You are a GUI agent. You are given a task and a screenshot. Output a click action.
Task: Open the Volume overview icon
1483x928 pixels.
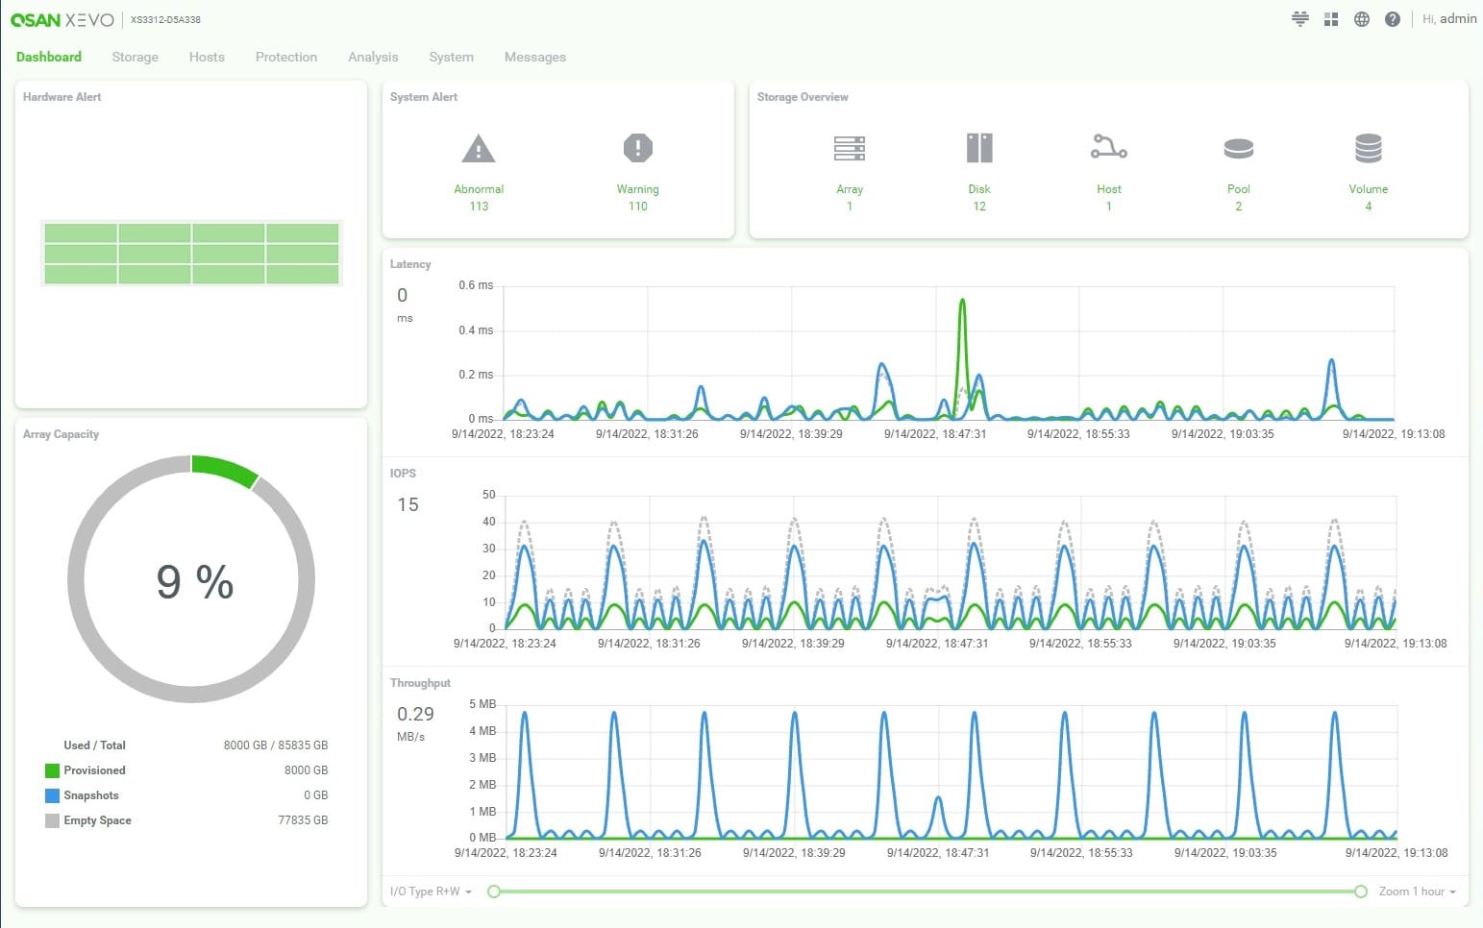(1368, 148)
